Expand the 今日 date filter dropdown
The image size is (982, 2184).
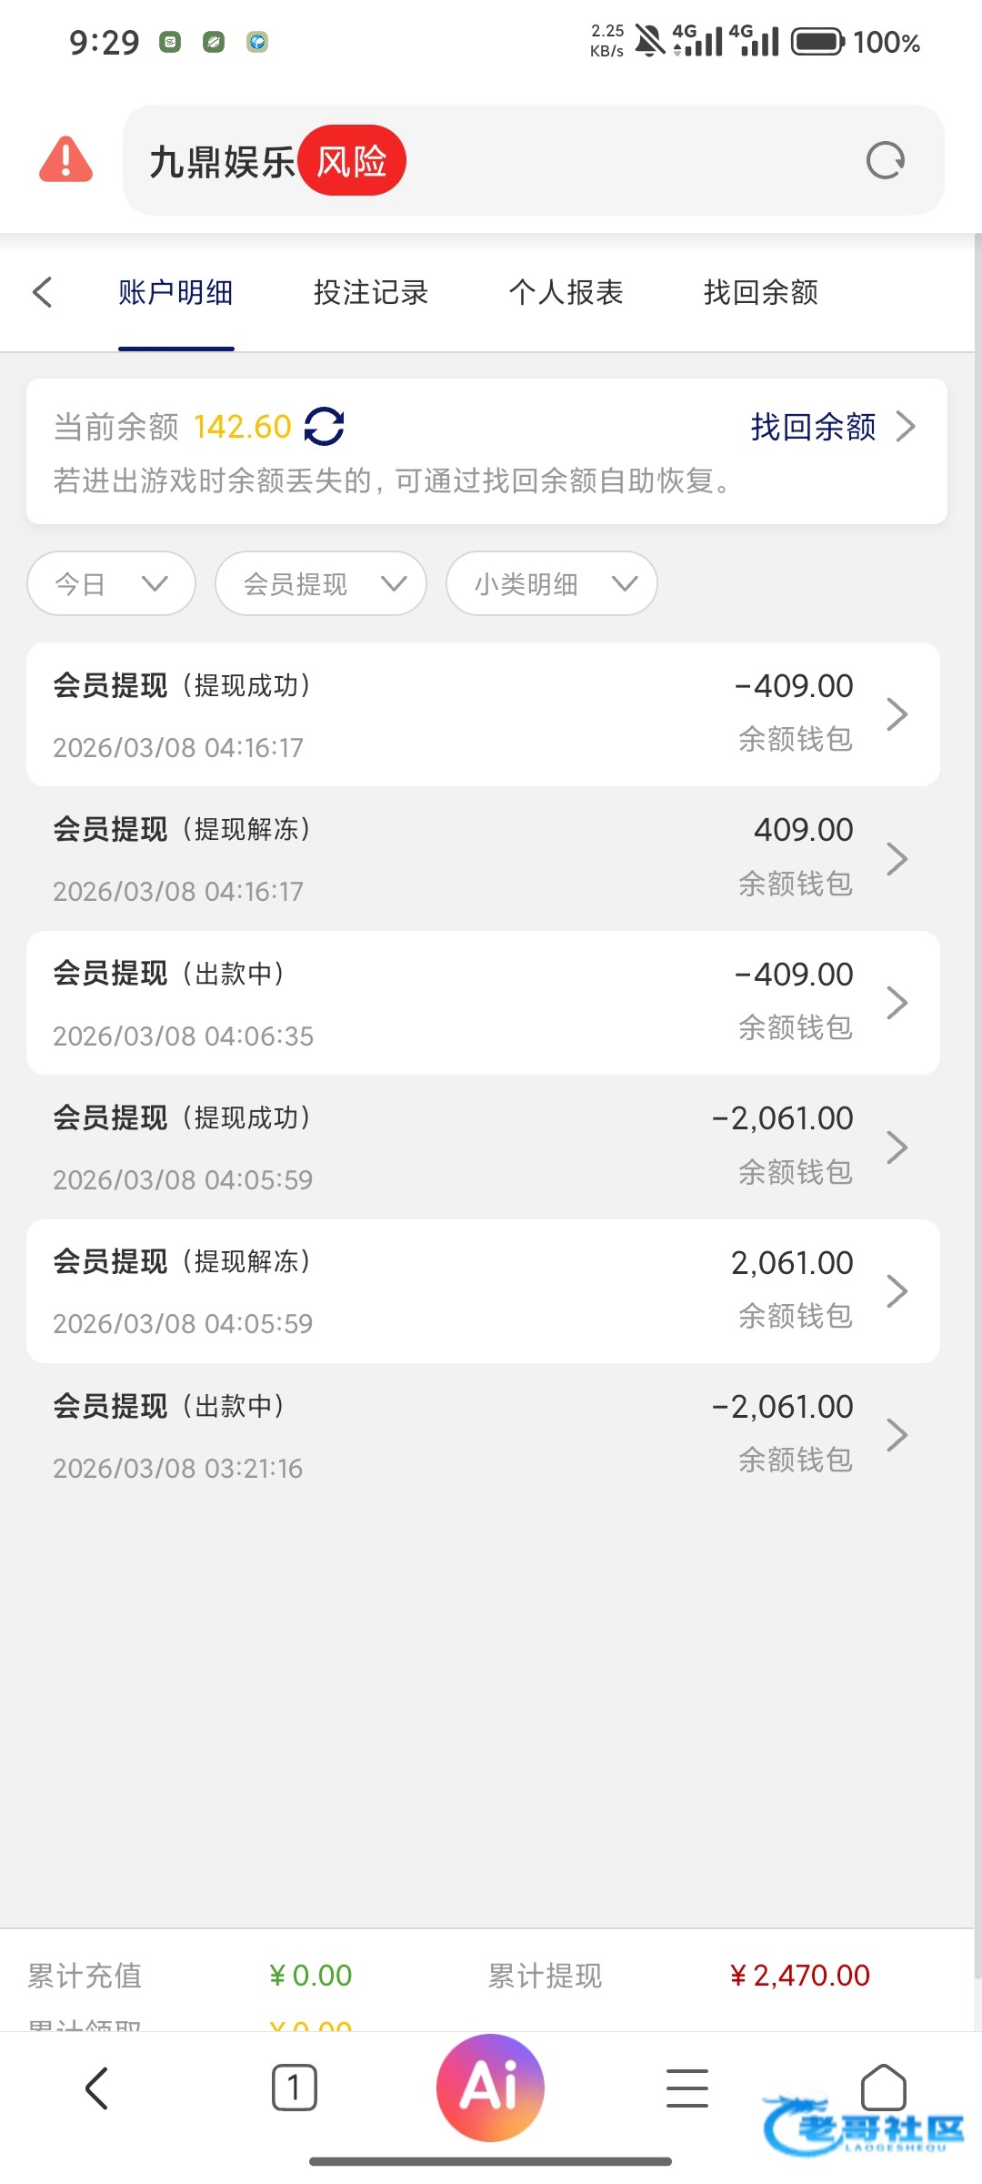(111, 583)
